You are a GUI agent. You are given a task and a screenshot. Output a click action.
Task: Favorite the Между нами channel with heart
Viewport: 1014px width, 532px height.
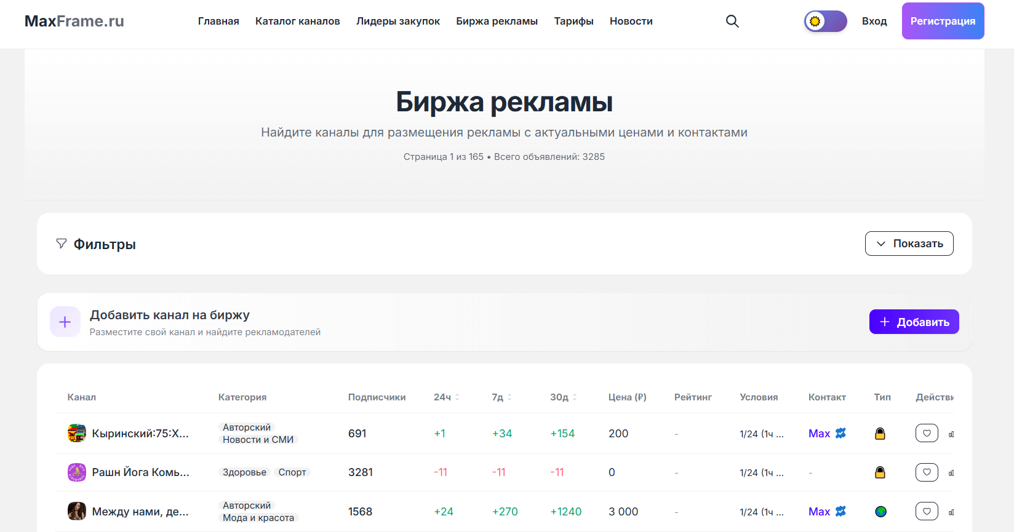coord(927,512)
